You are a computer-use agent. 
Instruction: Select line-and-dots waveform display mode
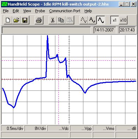92,20
